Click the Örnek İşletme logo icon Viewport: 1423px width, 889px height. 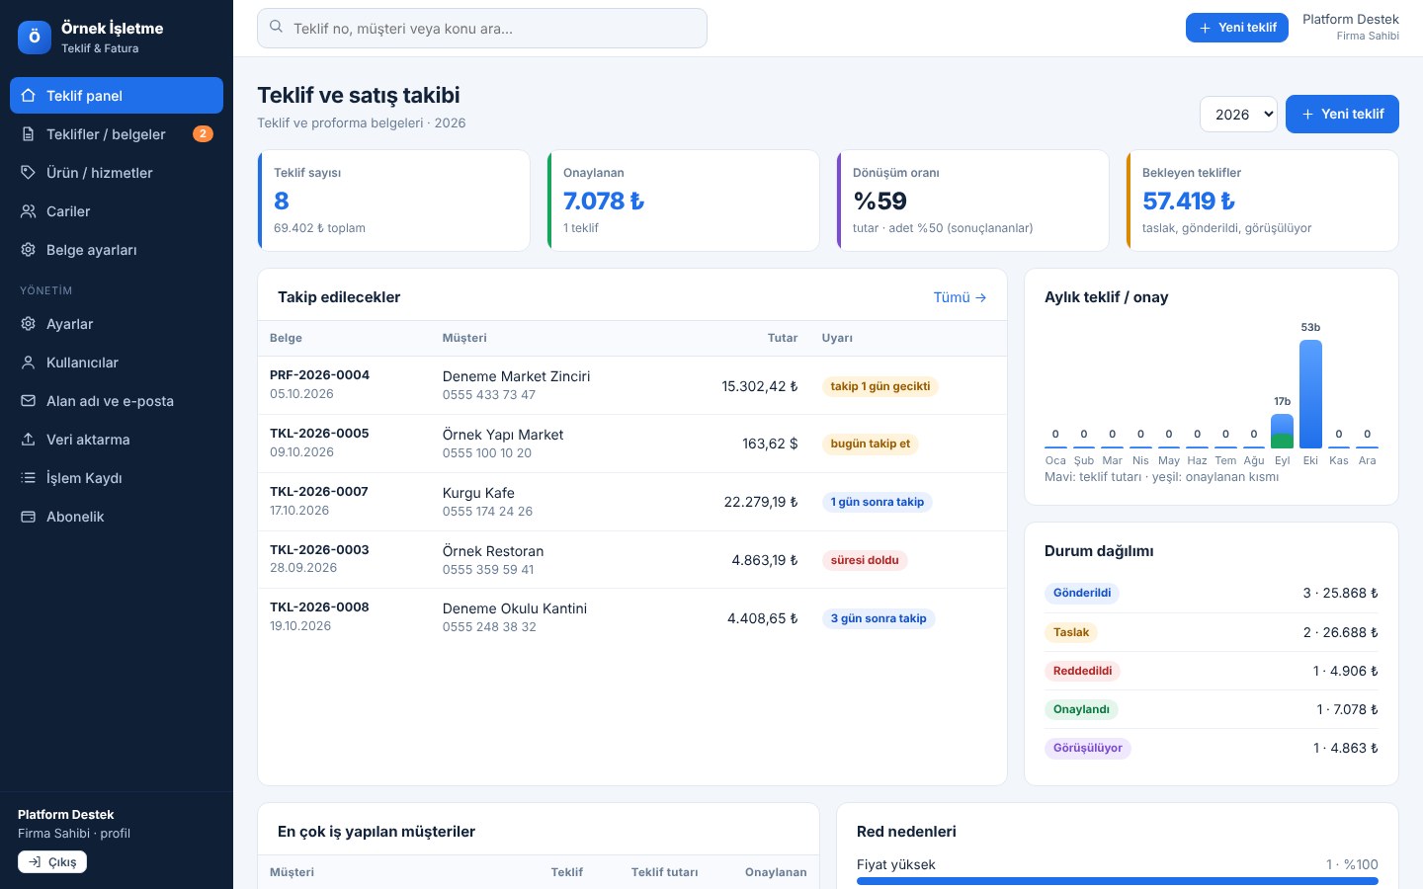[x=35, y=38]
